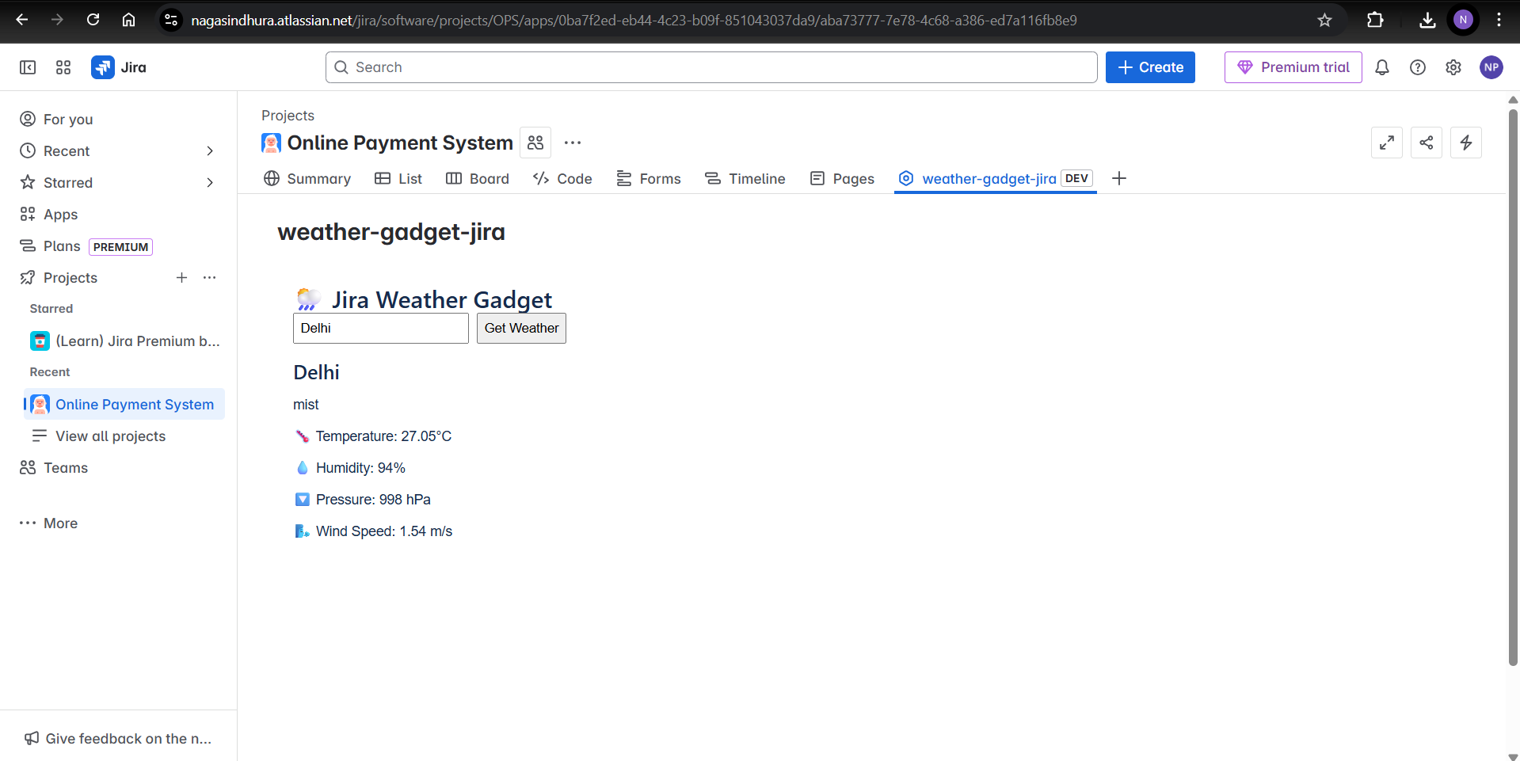Expand the Recent sidebar submenu

pyautogui.click(x=210, y=150)
